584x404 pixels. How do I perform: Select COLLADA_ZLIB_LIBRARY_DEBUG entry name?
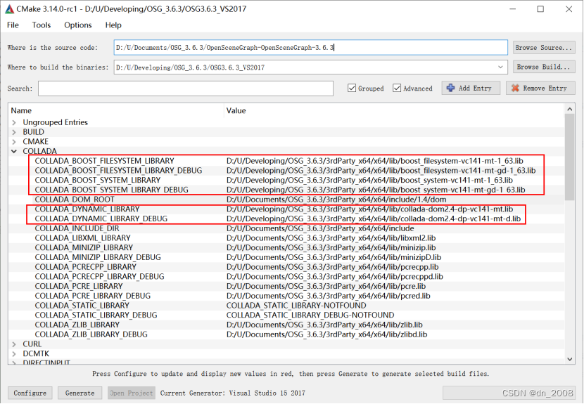[91, 335]
